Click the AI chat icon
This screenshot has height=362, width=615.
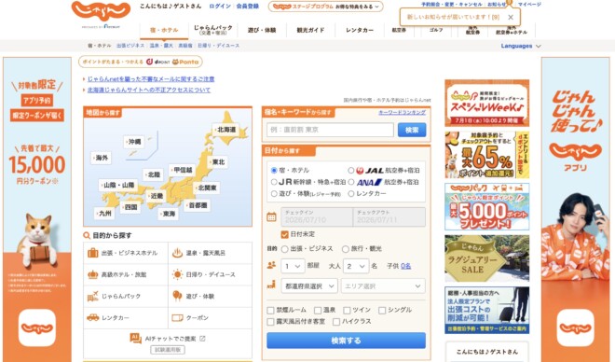pos(135,339)
